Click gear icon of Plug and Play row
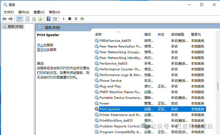The image size is (220, 135). point(96,86)
